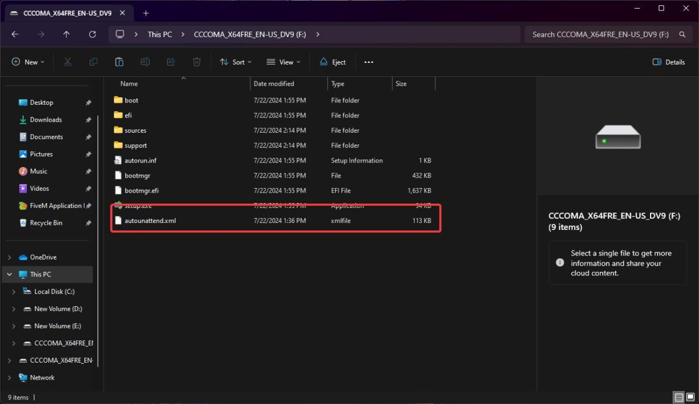Image resolution: width=699 pixels, height=404 pixels.
Task: Open the Sort dropdown menu
Action: click(x=235, y=62)
